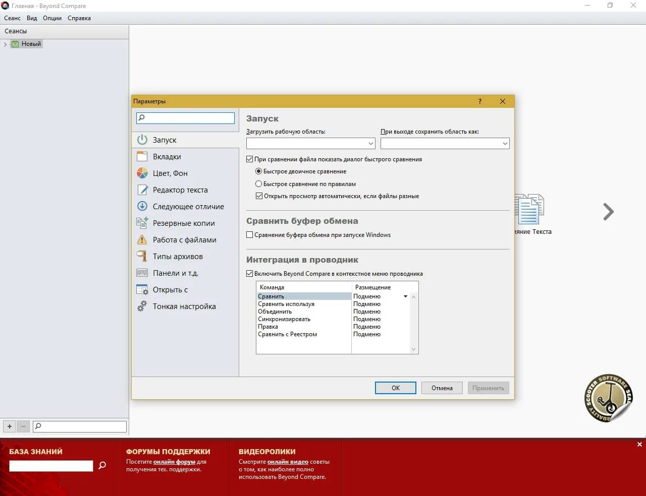The image size is (646, 496).
Task: Click Подменю value for Сравнить используя row
Action: coord(367,304)
